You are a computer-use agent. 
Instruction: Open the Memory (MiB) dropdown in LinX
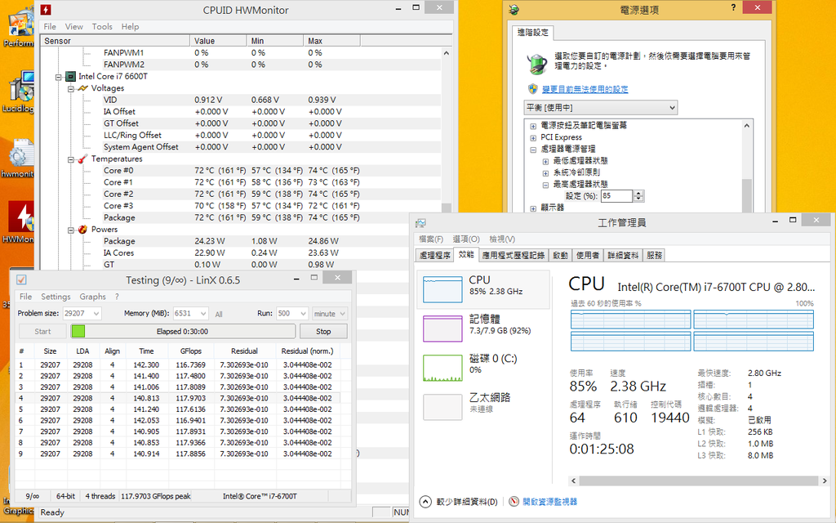203,313
